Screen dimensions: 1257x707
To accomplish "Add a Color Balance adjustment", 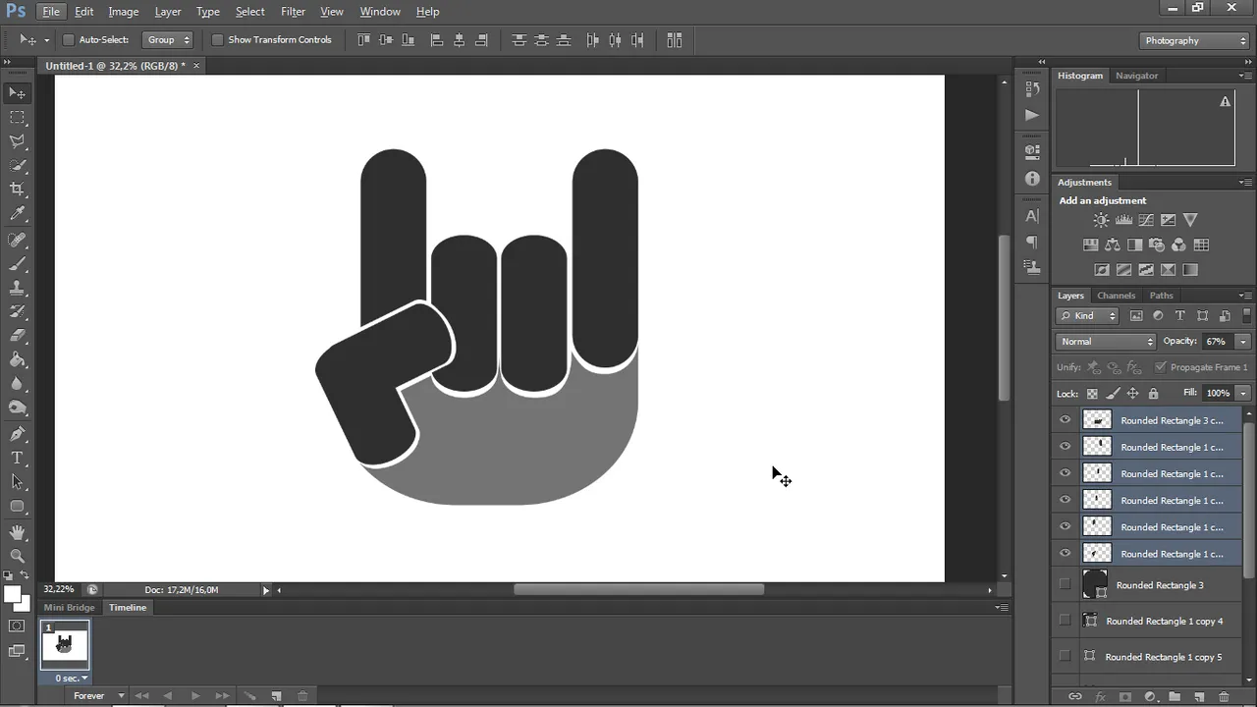I will pyautogui.click(x=1113, y=245).
